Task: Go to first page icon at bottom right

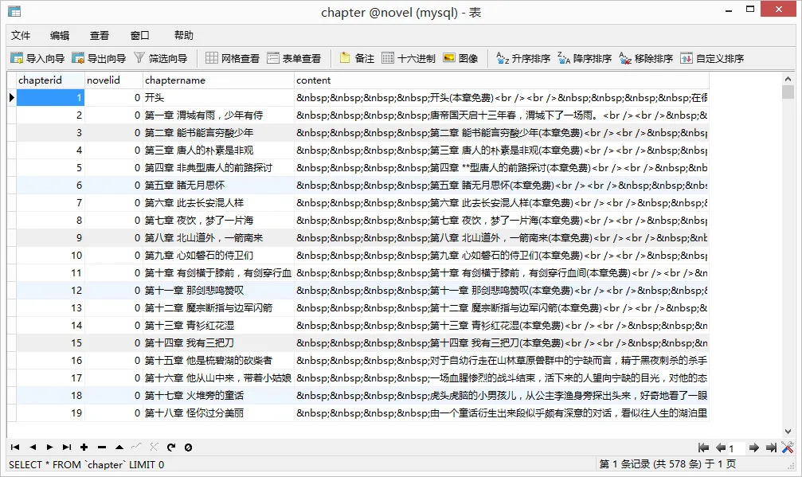Action: (x=704, y=448)
